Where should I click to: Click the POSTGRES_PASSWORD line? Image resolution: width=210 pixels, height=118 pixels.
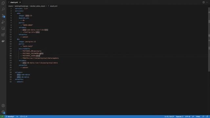pyautogui.click(x=33, y=53)
